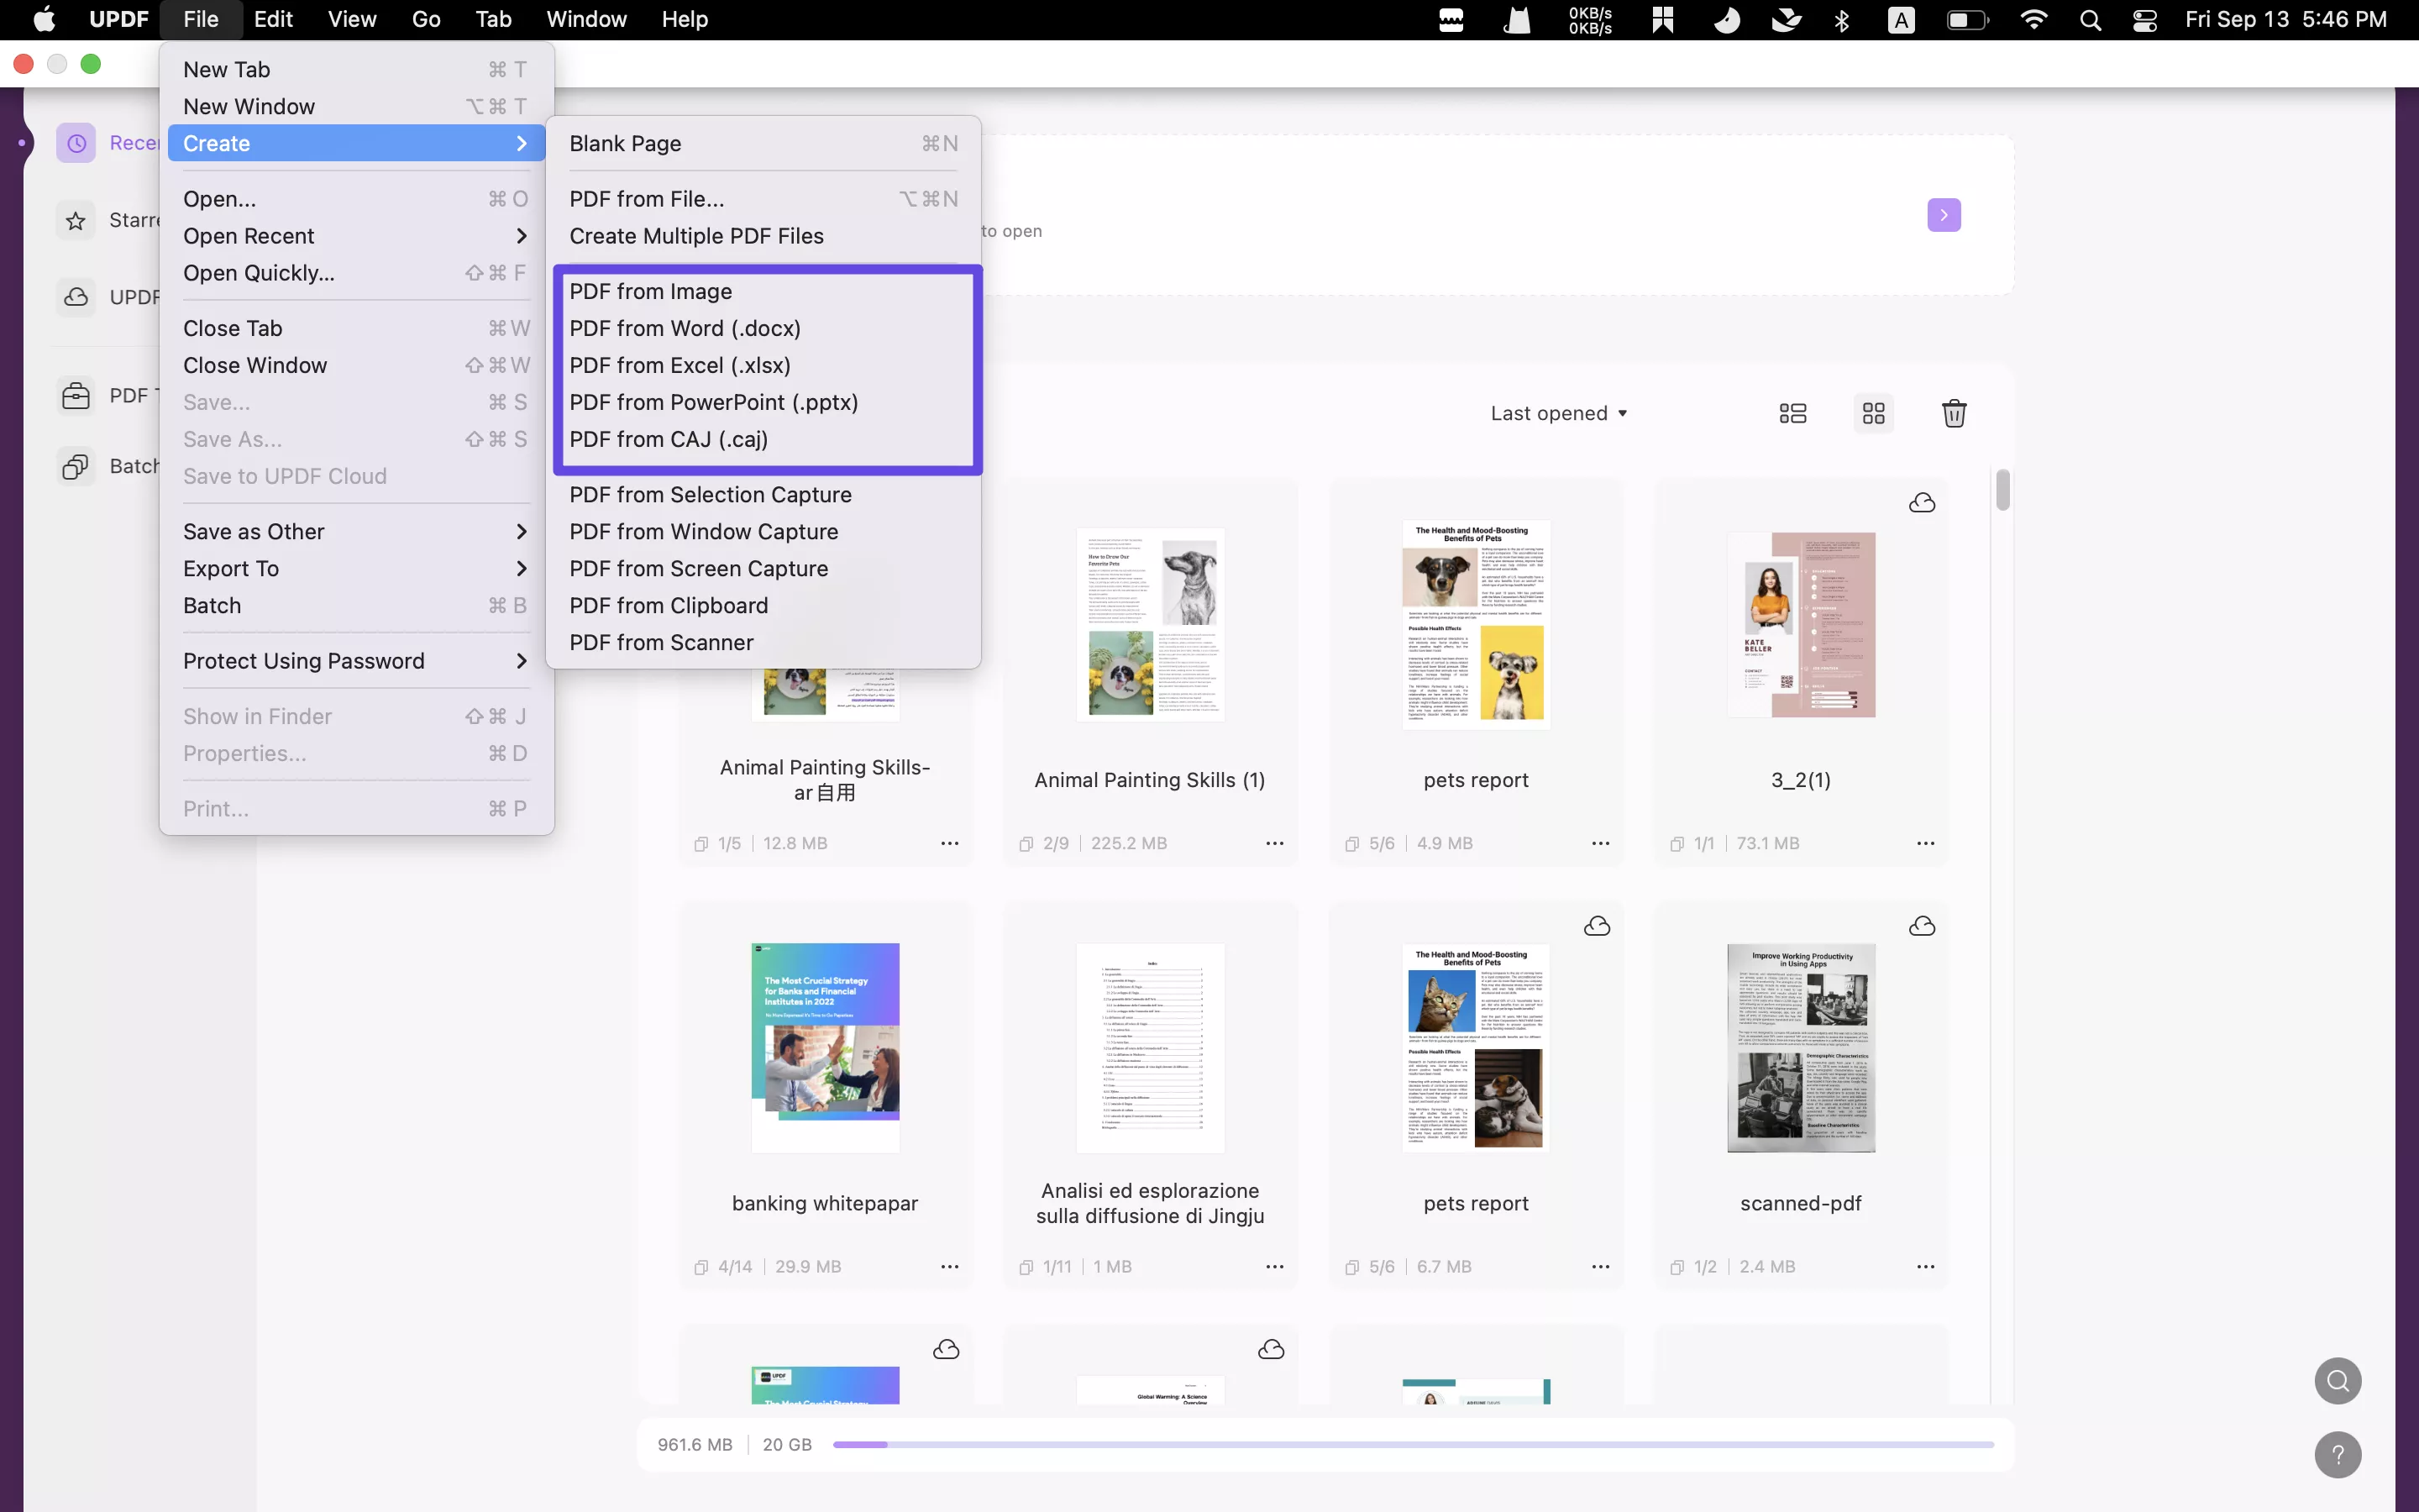The height and width of the screenshot is (1512, 2419).
Task: Click the purple forward arrow button
Action: point(1944,214)
